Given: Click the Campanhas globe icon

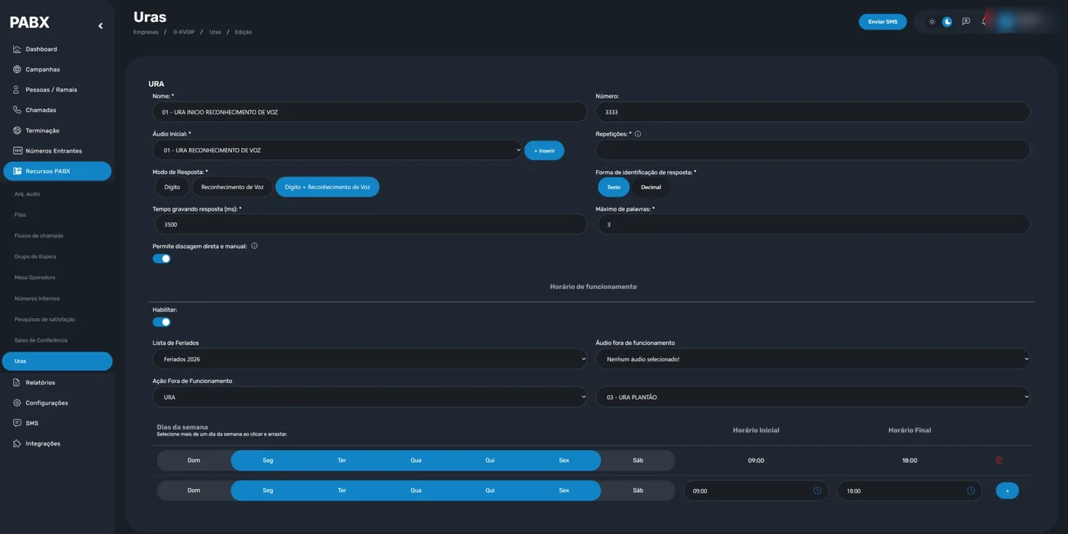Looking at the screenshot, I should click(x=17, y=69).
